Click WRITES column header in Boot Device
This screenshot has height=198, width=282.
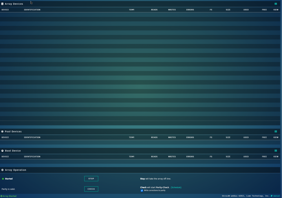(x=172, y=157)
